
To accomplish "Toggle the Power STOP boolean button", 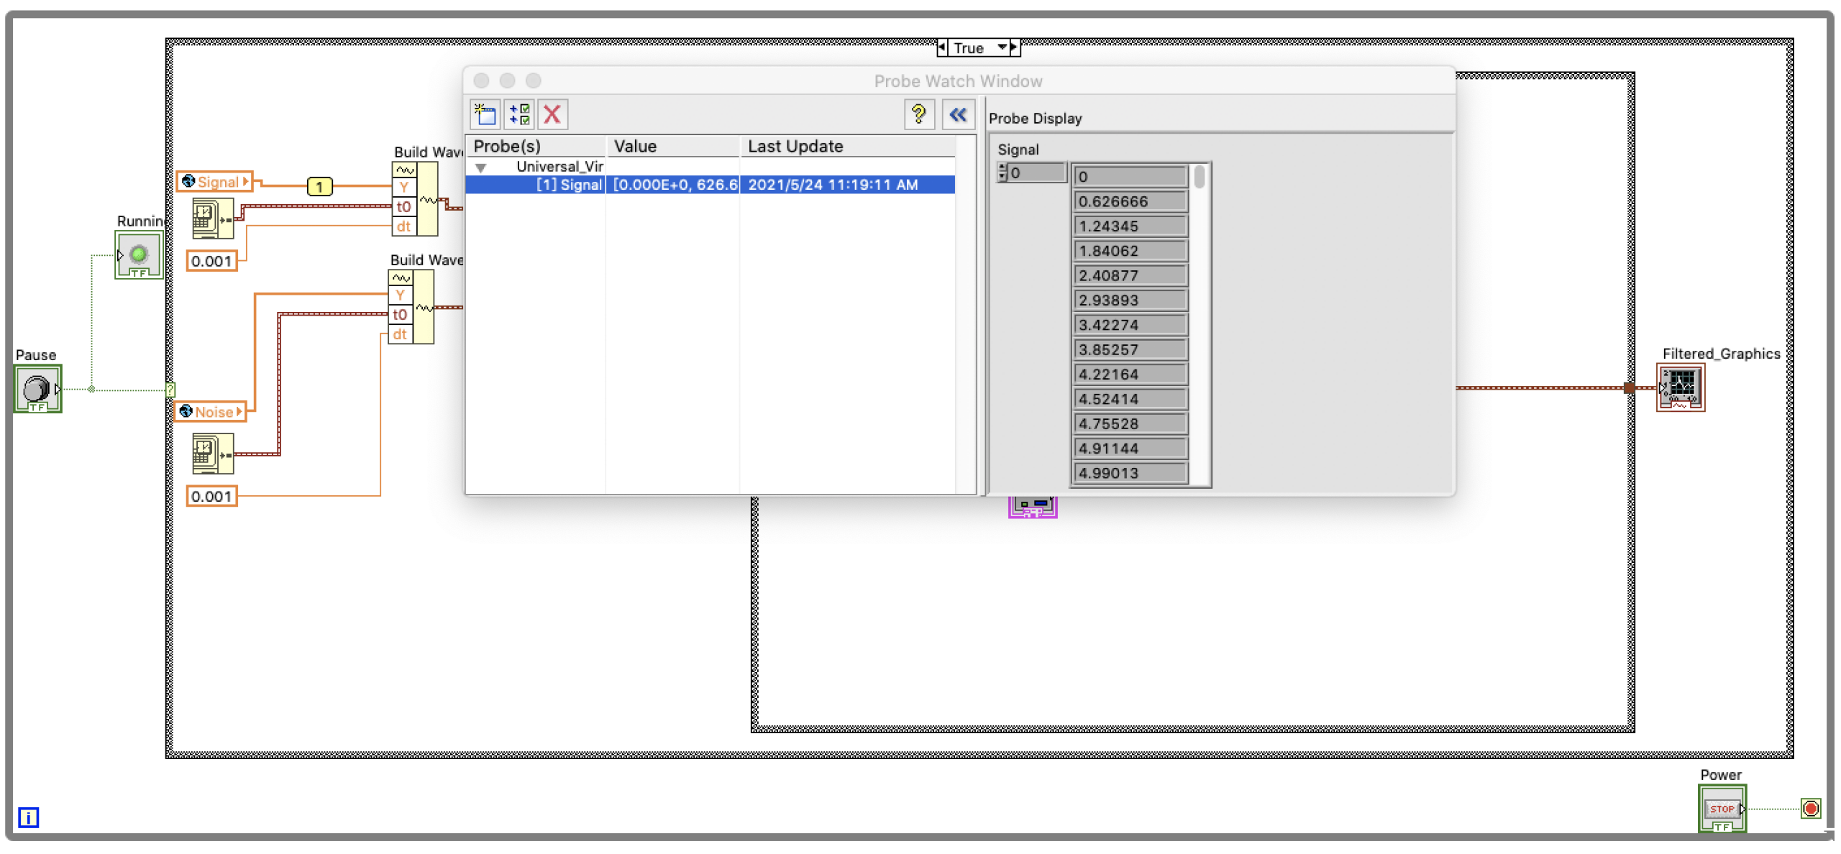I will pos(1722,809).
